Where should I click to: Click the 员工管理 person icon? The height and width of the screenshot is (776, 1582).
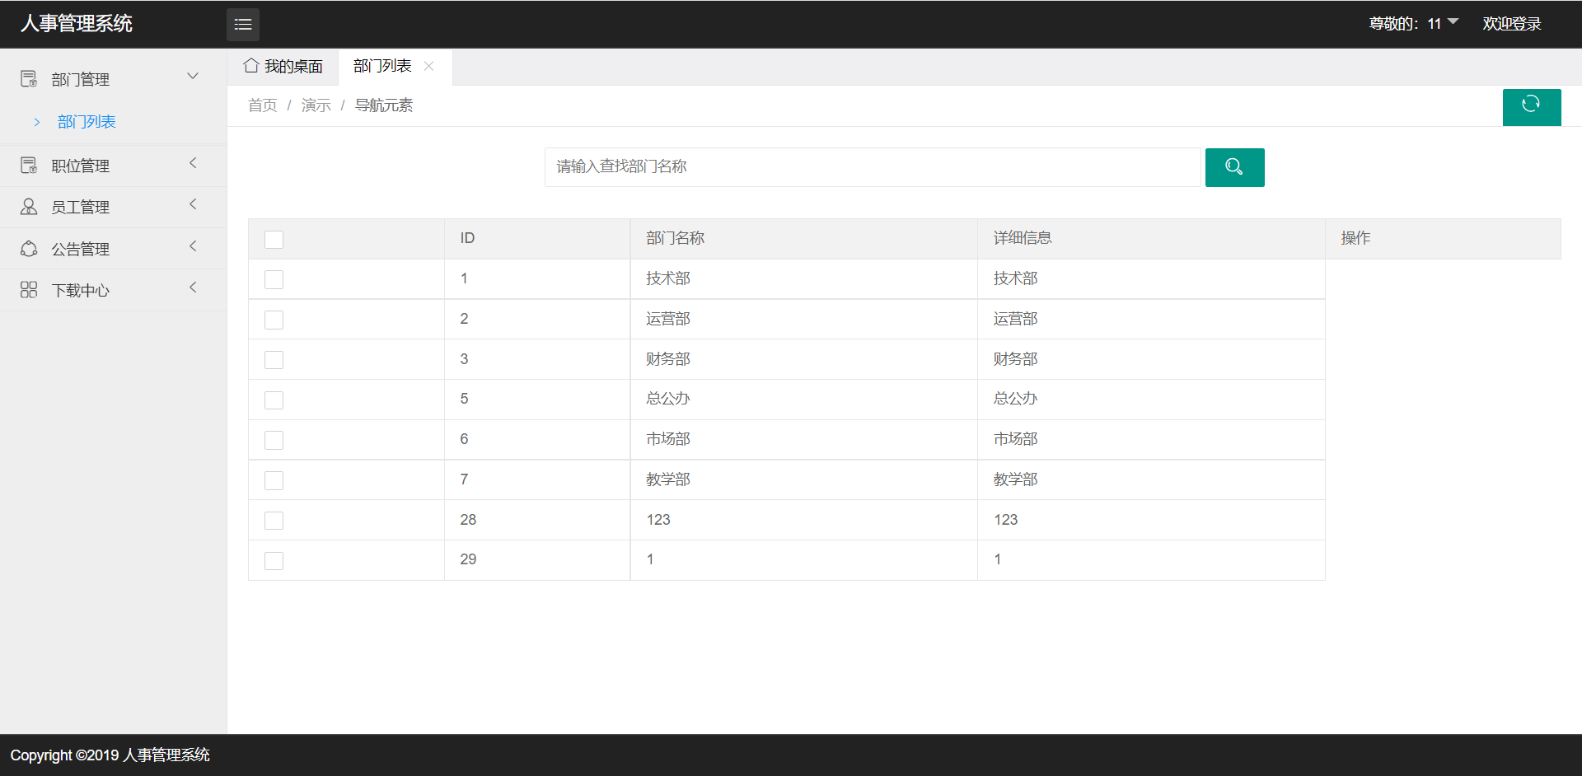(x=29, y=207)
